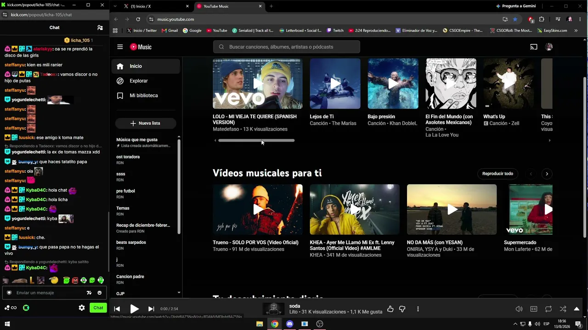Screen dimensions: 588x330
Task: Reload the YouTube Music page
Action: [138, 19]
